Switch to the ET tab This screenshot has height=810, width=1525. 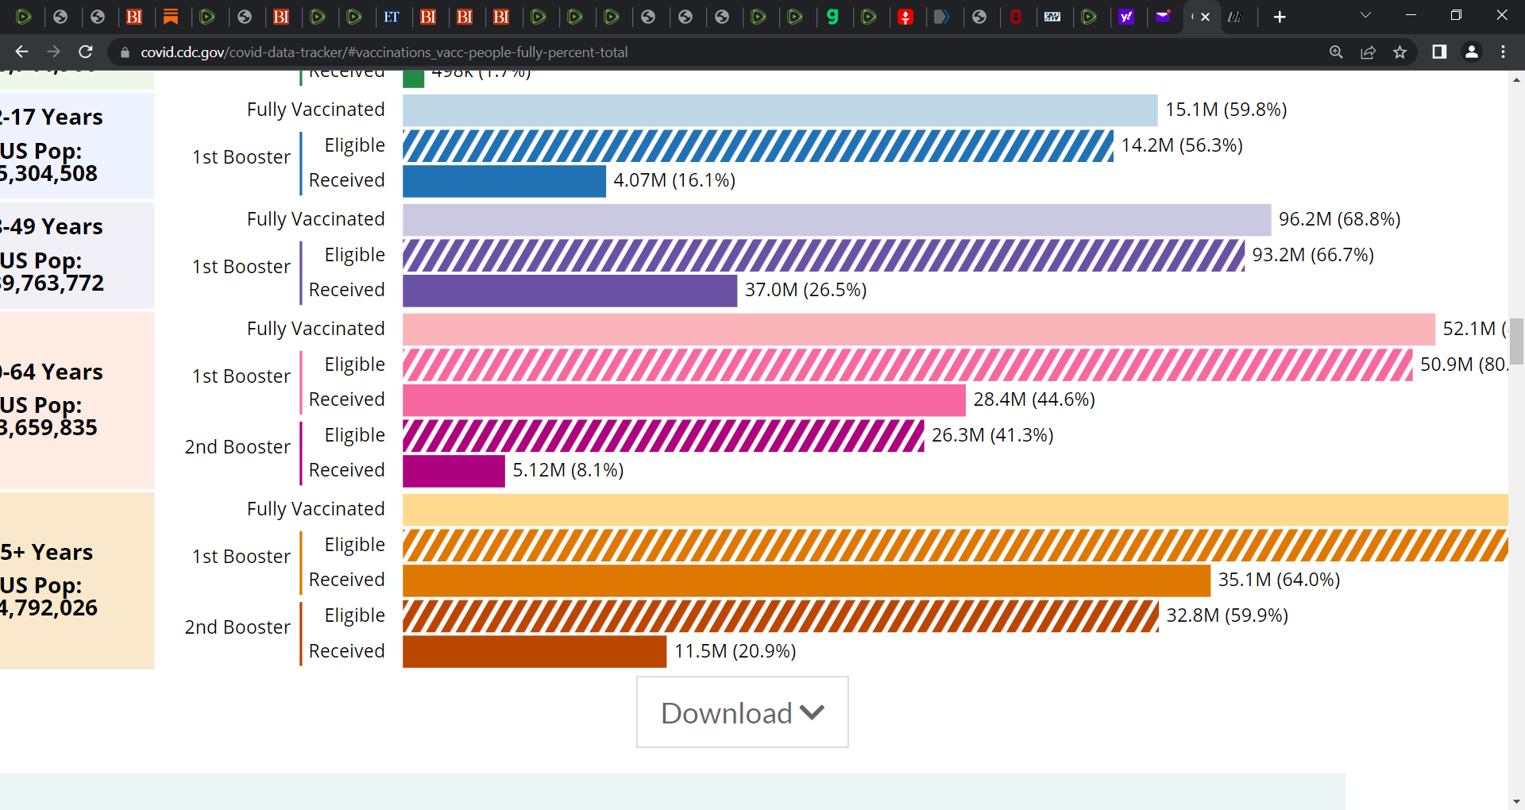pyautogui.click(x=392, y=17)
